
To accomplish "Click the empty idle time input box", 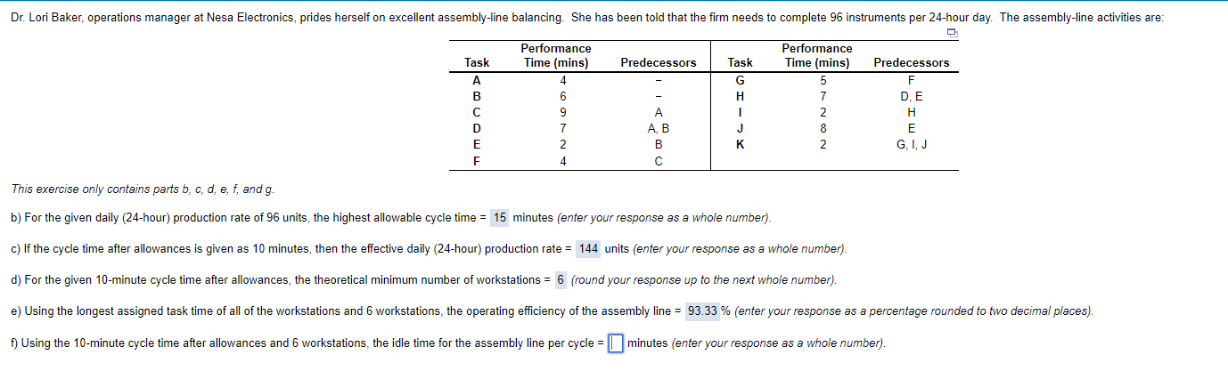I will 615,343.
